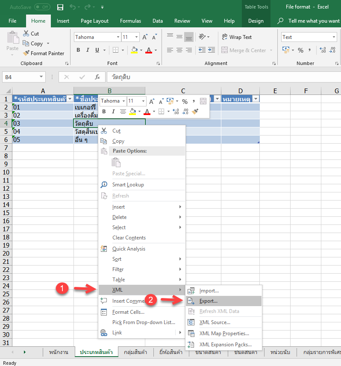Image resolution: width=341 pixels, height=366 pixels.
Task: Click Align Left icon in ribbon
Action: click(x=170, y=50)
